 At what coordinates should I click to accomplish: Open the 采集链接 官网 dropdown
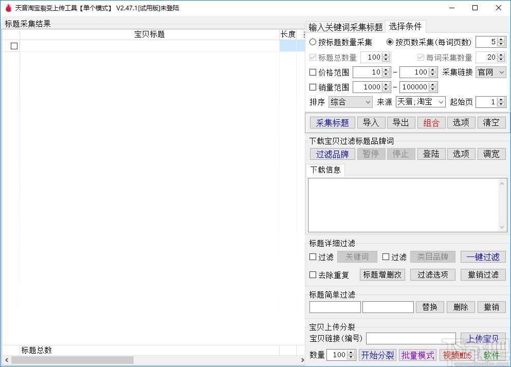pyautogui.click(x=491, y=72)
